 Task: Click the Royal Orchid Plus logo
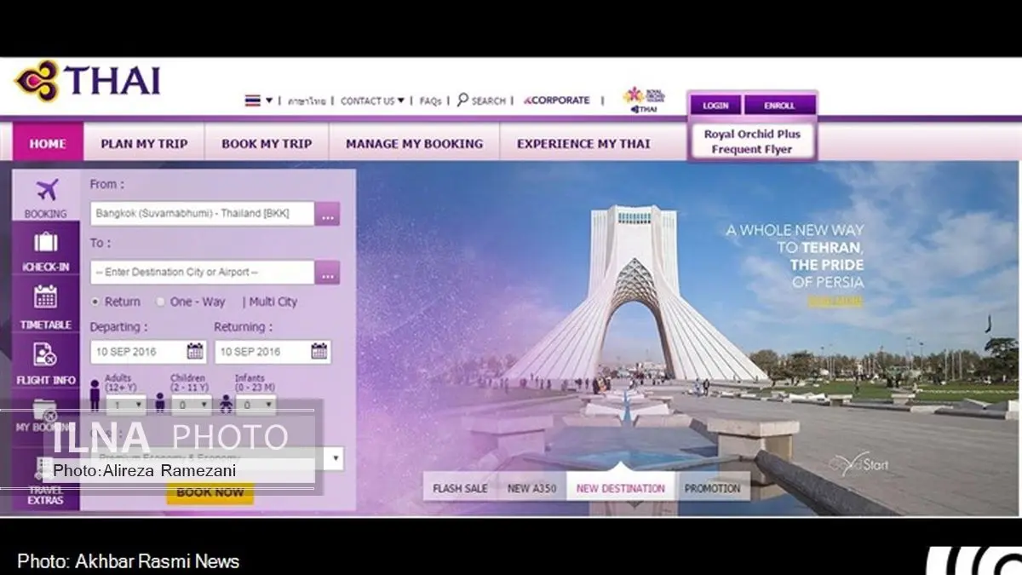[x=644, y=101]
